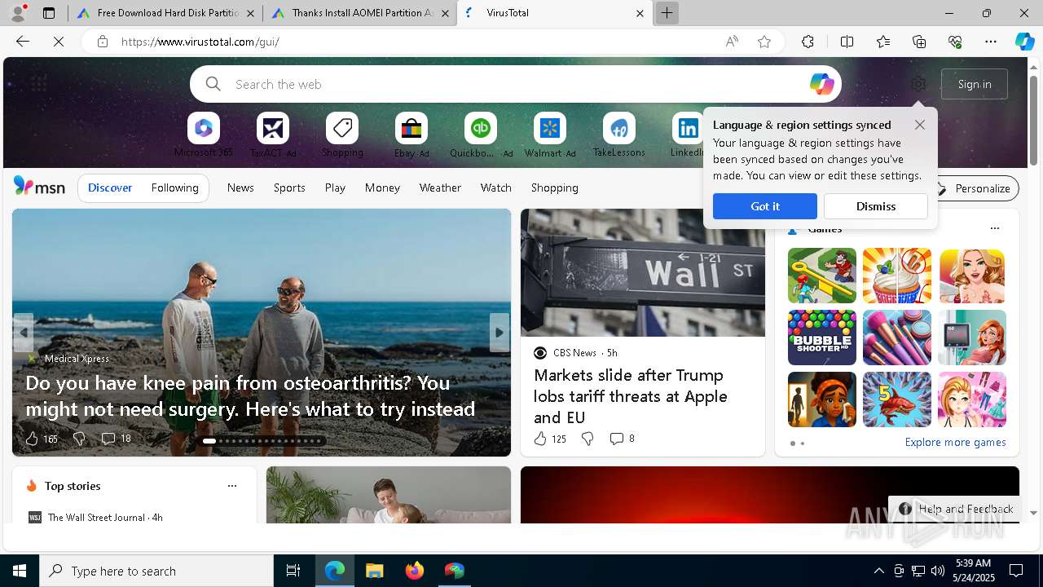Screen dimensions: 1043x587
Task: Click the Personalize button
Action: coord(975,188)
